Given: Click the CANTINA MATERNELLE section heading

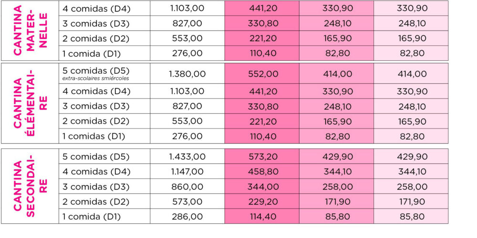Looking at the screenshot, I should (31, 30).
